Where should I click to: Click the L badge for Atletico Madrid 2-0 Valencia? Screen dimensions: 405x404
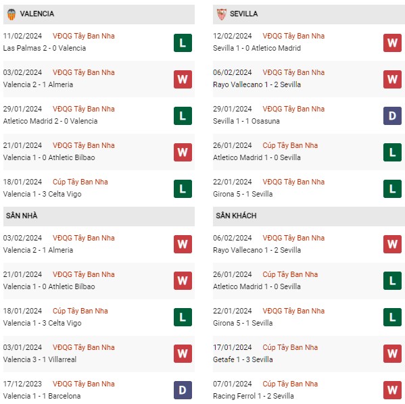point(183,116)
